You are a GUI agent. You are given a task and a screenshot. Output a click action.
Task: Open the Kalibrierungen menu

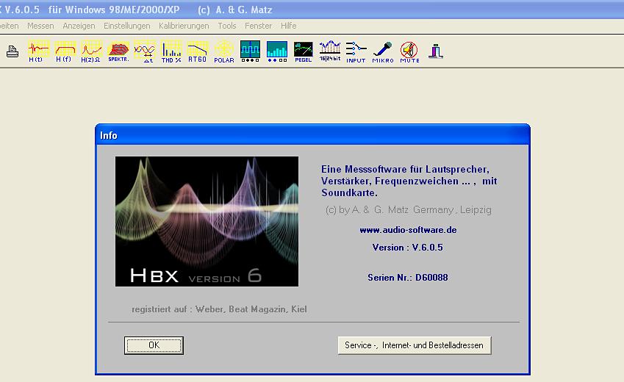[184, 26]
